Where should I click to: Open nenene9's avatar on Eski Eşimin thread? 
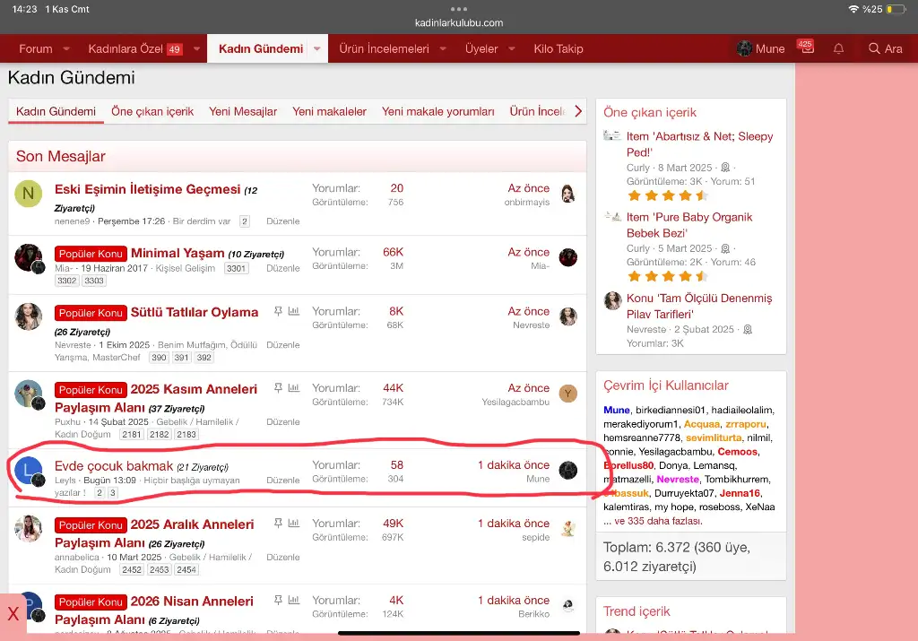click(29, 194)
